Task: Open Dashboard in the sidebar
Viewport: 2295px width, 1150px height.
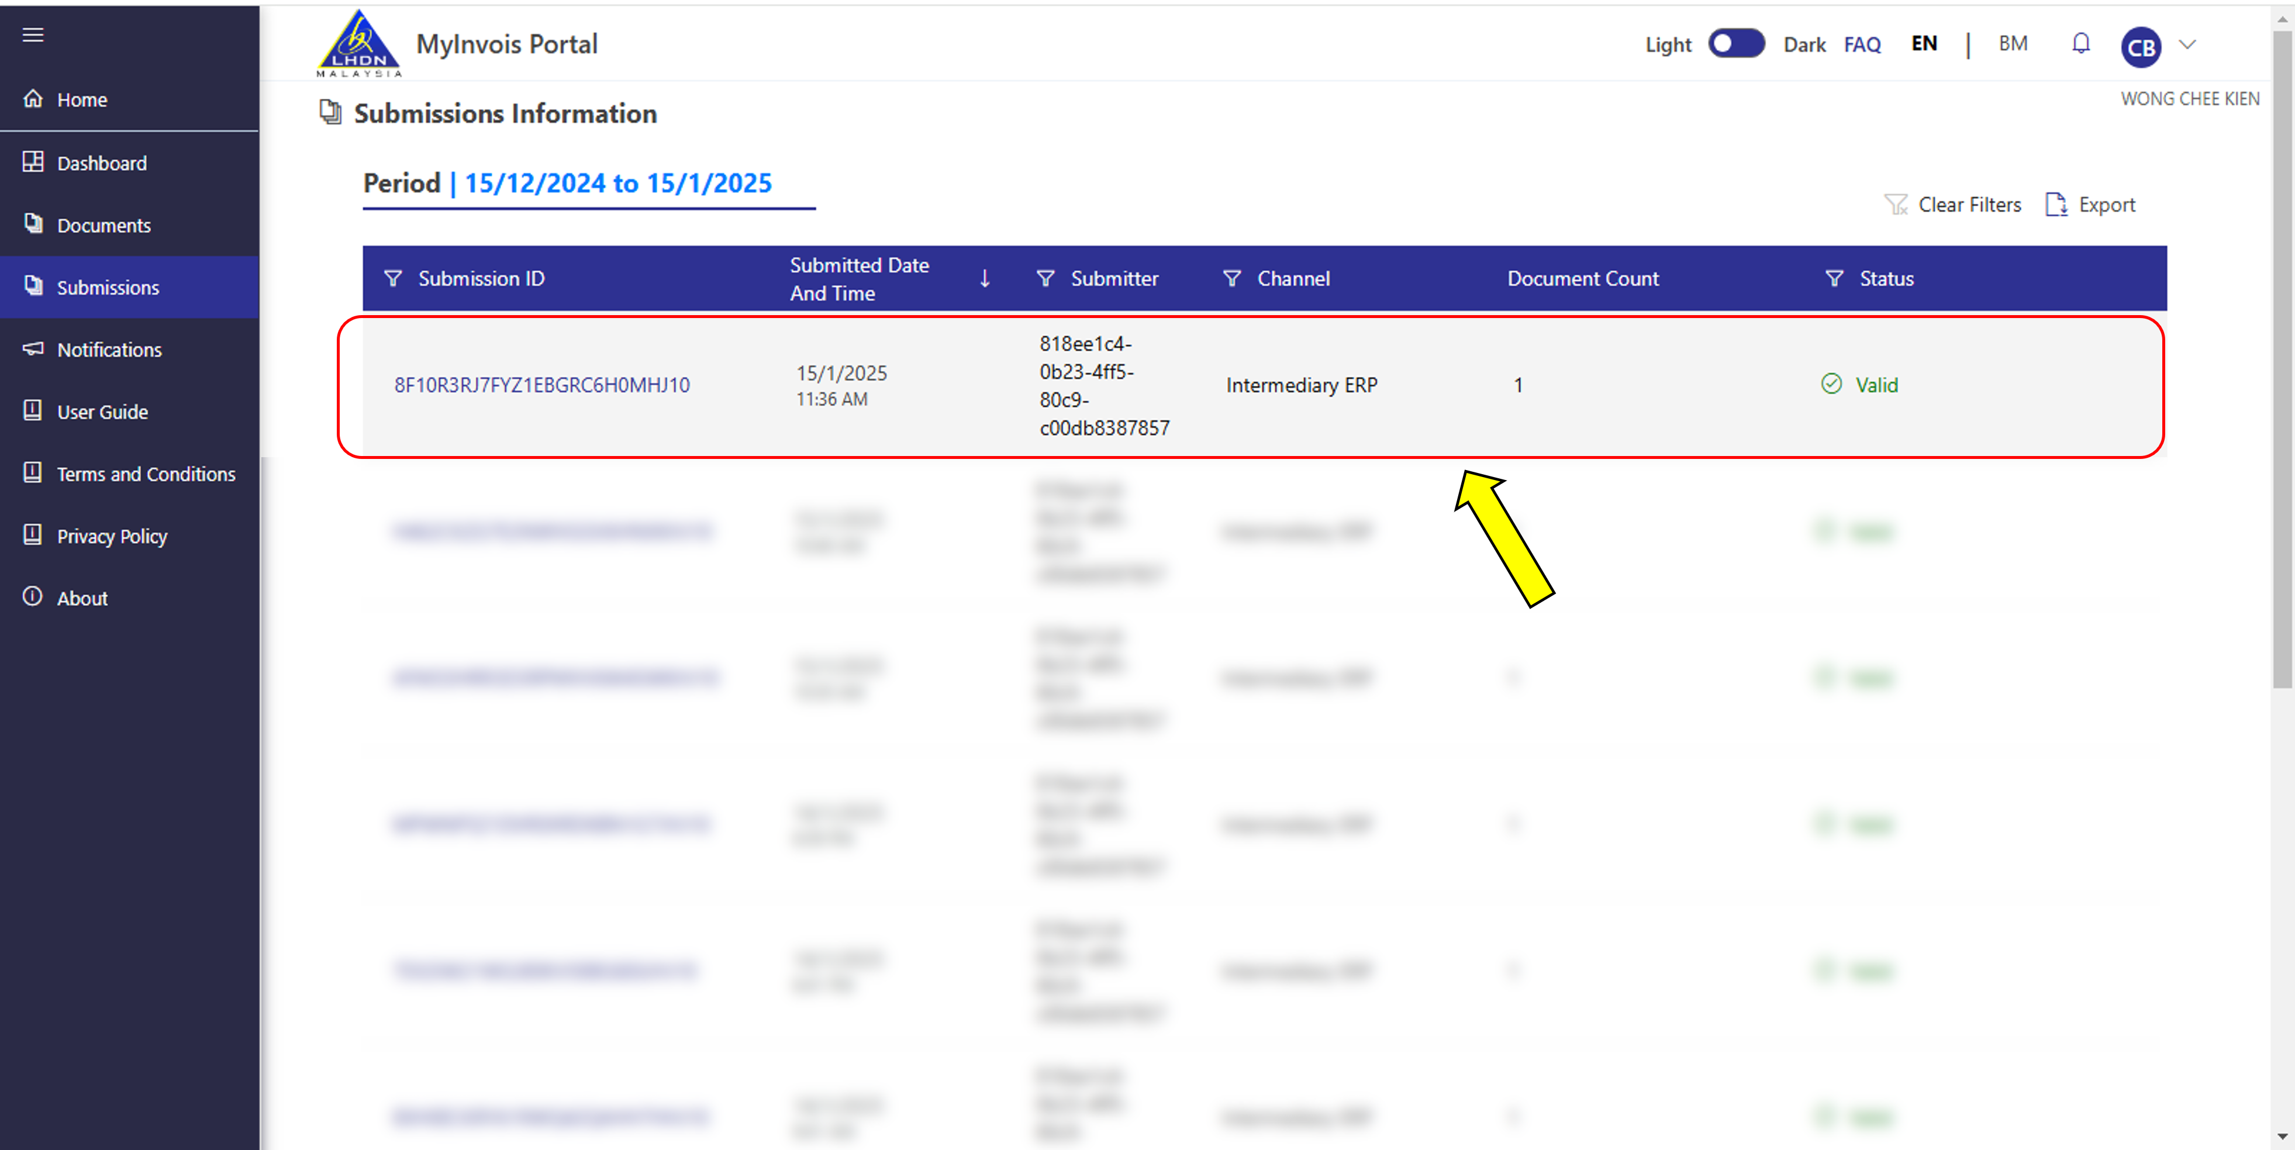Action: (102, 163)
